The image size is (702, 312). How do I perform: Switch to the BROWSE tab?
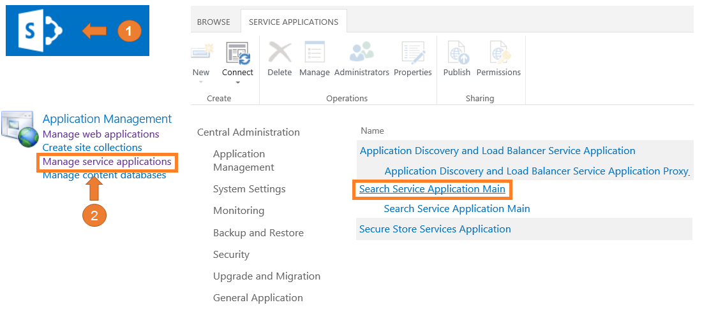213,22
